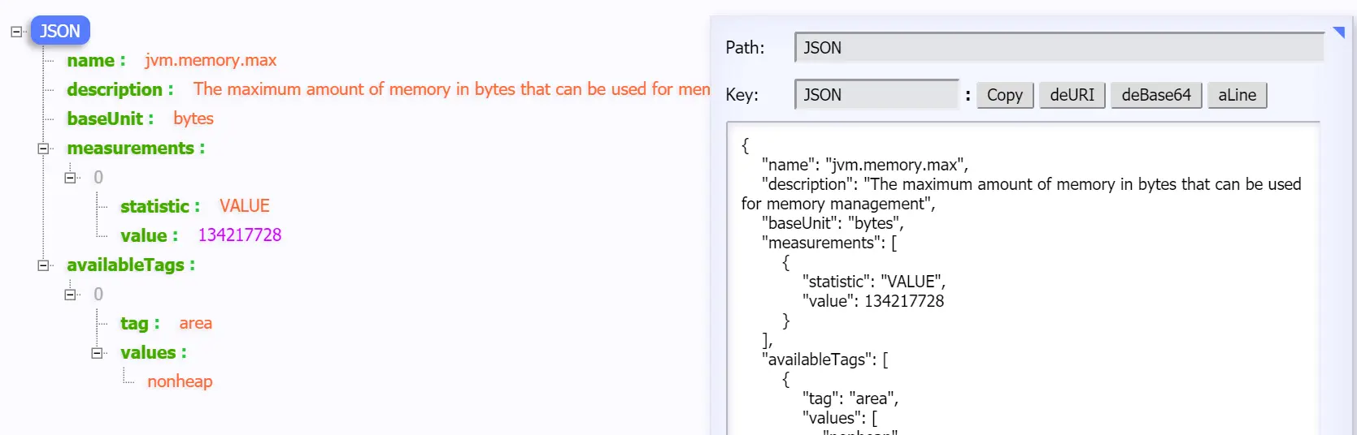
Task: Focus the Path input field
Action: 1059,47
